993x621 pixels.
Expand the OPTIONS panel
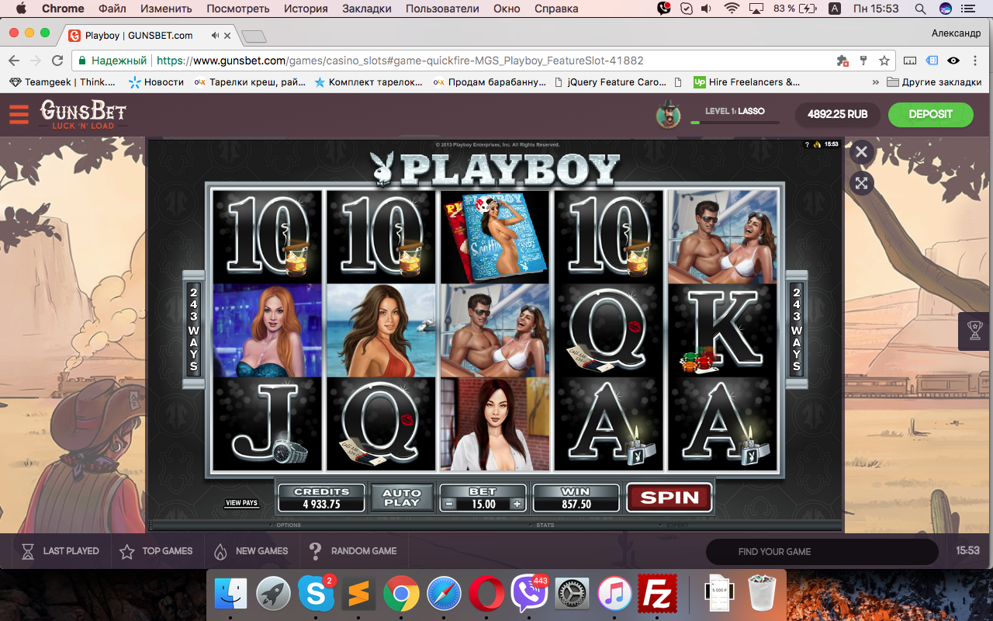288,526
